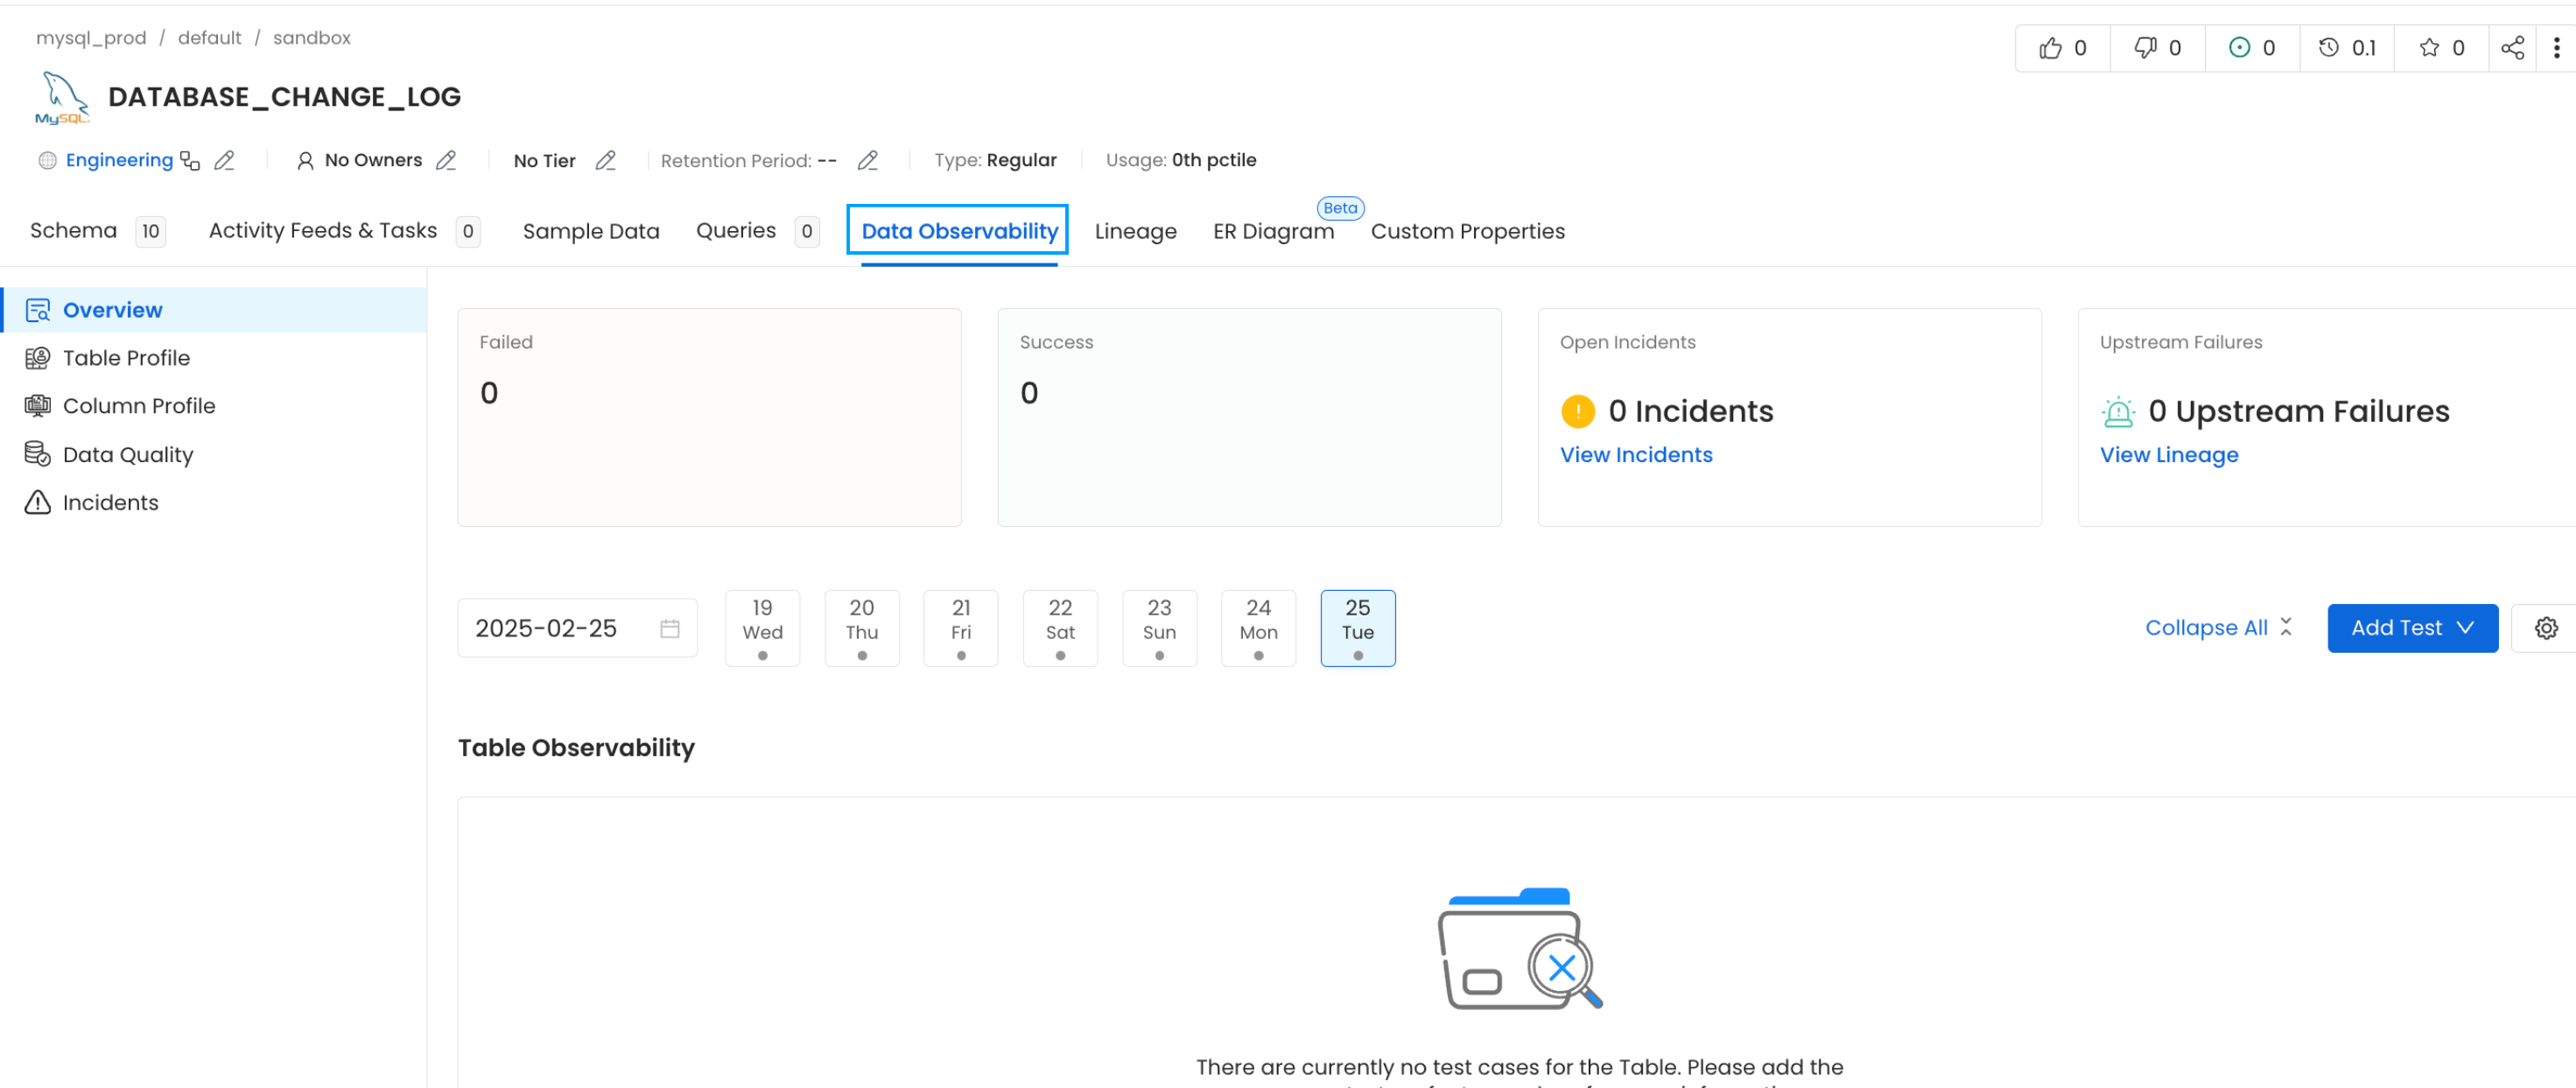Follow the Engineering domain link
Viewport: 2576px width, 1088px height.
click(119, 160)
